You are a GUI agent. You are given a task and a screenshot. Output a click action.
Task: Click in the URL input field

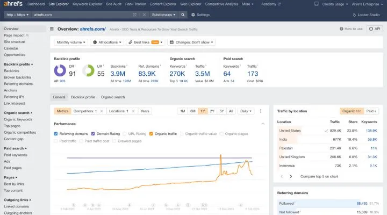point(82,15)
